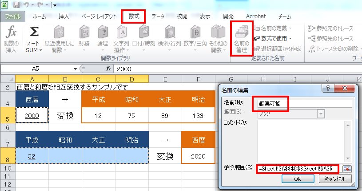The image size is (362, 191).
Task: Click the save icon in quick access toolbar
Action: tap(17, 5)
